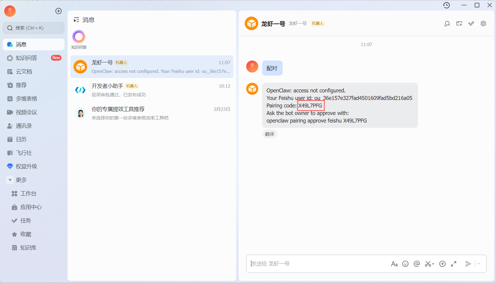Click the 知识问答 round shortcut icon
This screenshot has width=496, height=283.
pos(79,37)
